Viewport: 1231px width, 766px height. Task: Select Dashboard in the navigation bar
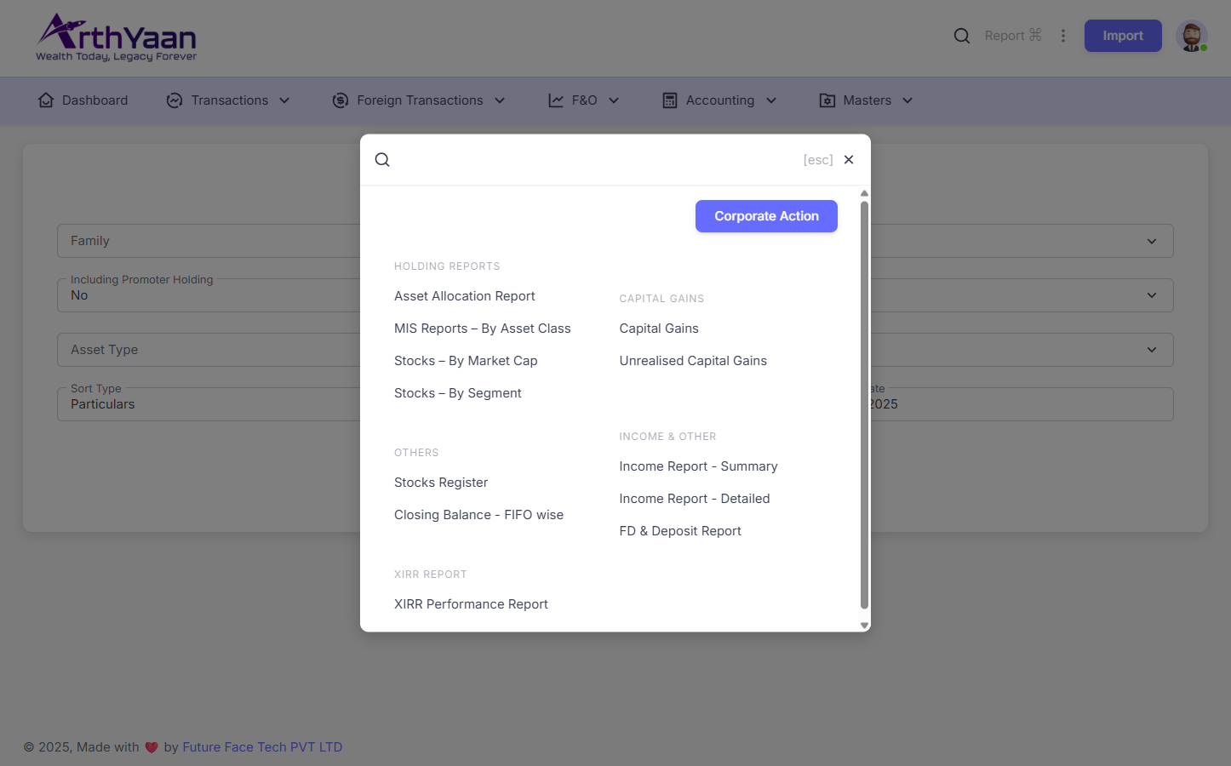tap(83, 100)
